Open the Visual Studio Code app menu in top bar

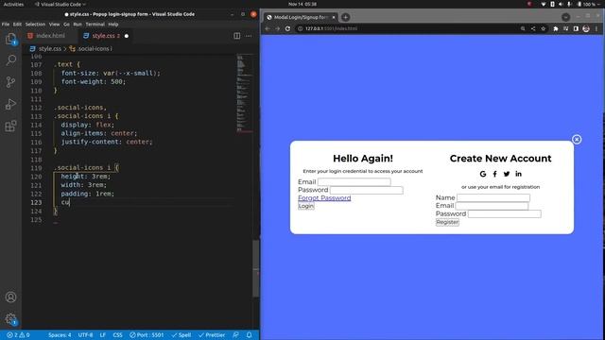click(60, 4)
